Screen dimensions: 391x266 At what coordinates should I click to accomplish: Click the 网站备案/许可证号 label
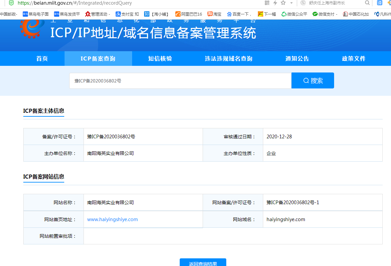234,202
